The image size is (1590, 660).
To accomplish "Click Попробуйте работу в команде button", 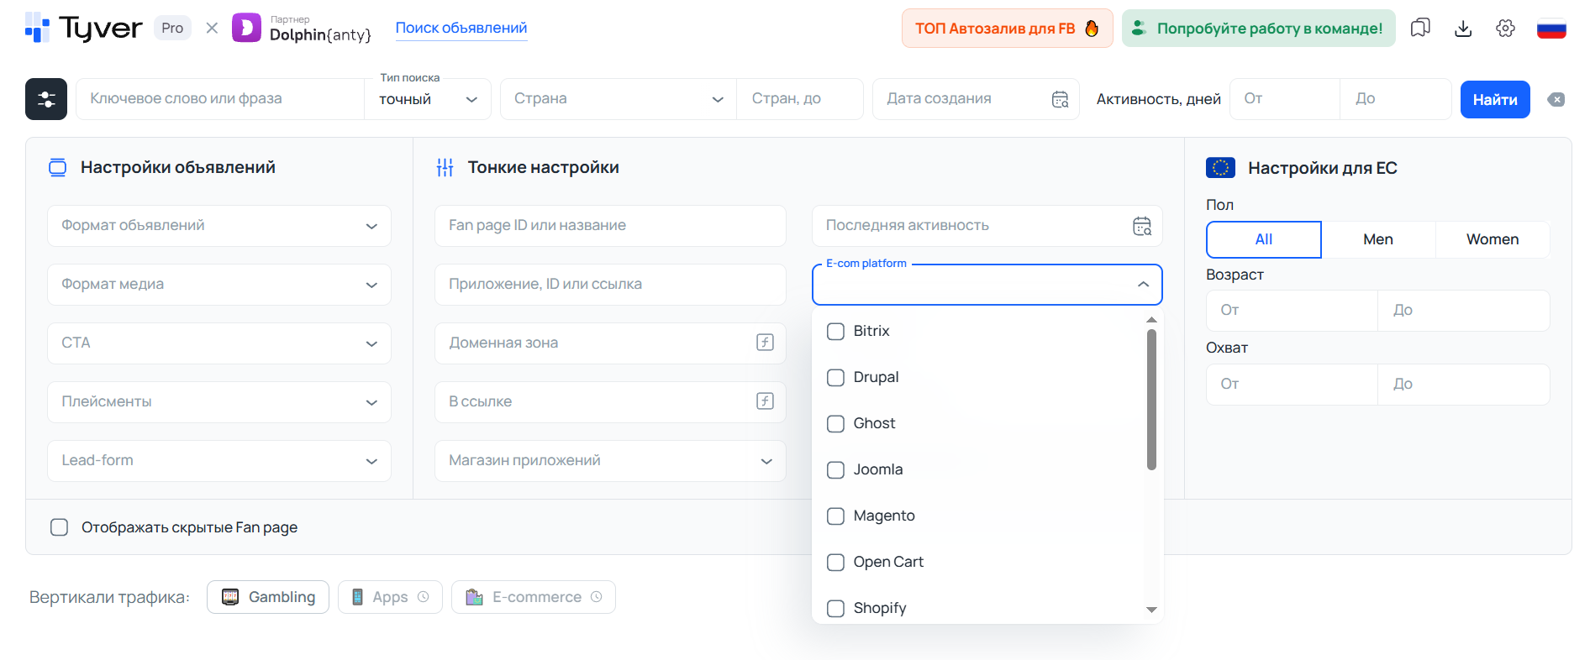I will 1258,29.
